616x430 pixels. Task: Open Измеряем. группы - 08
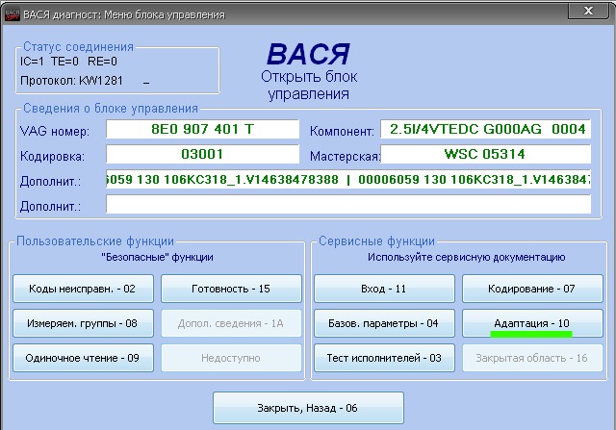point(83,323)
